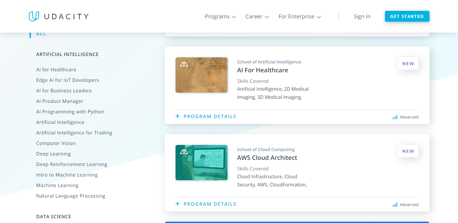This screenshot has height=223, width=458.
Task: Select the ARTIFICIAL INTELLIGENCE category heading
Action: tap(67, 54)
